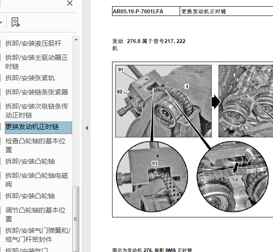Open bookmark 拆卸/安装气门弹簧和/或气门杆密封件

[38, 235]
